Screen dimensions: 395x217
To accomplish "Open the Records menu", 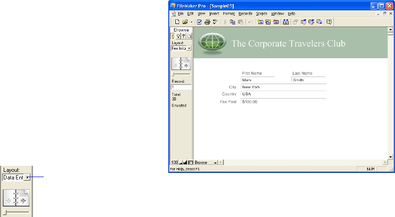I will [245, 14].
